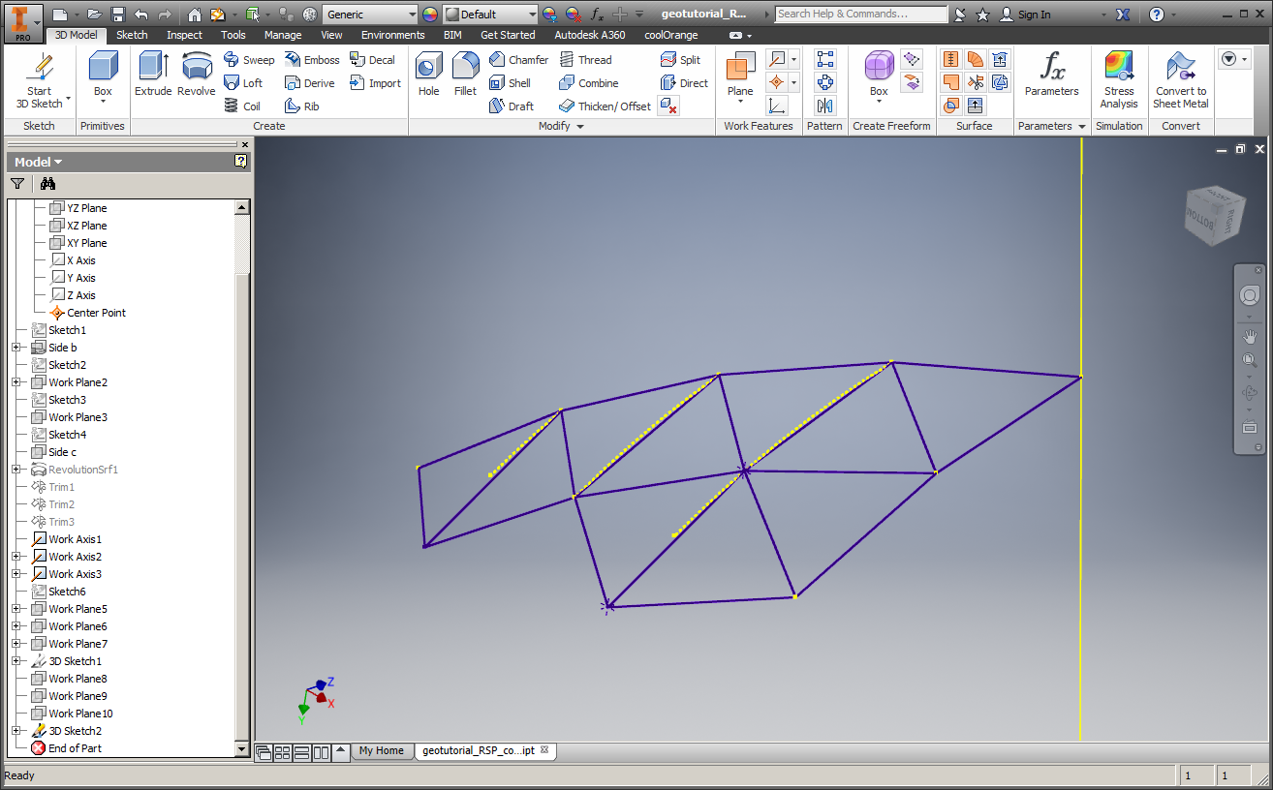
Task: Select the Revolve tool
Action: pyautogui.click(x=197, y=75)
